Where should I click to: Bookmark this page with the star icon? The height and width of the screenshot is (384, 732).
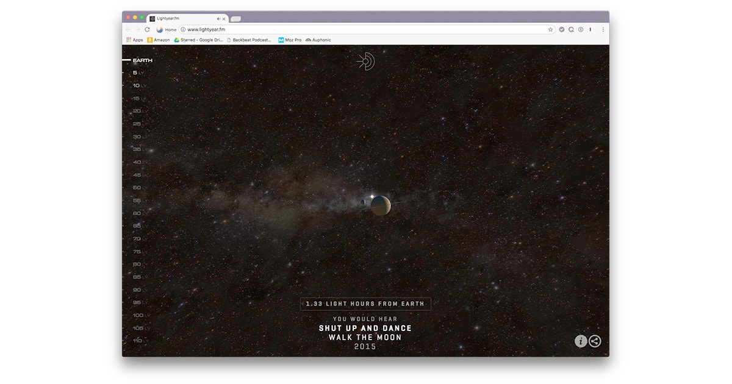pyautogui.click(x=550, y=29)
